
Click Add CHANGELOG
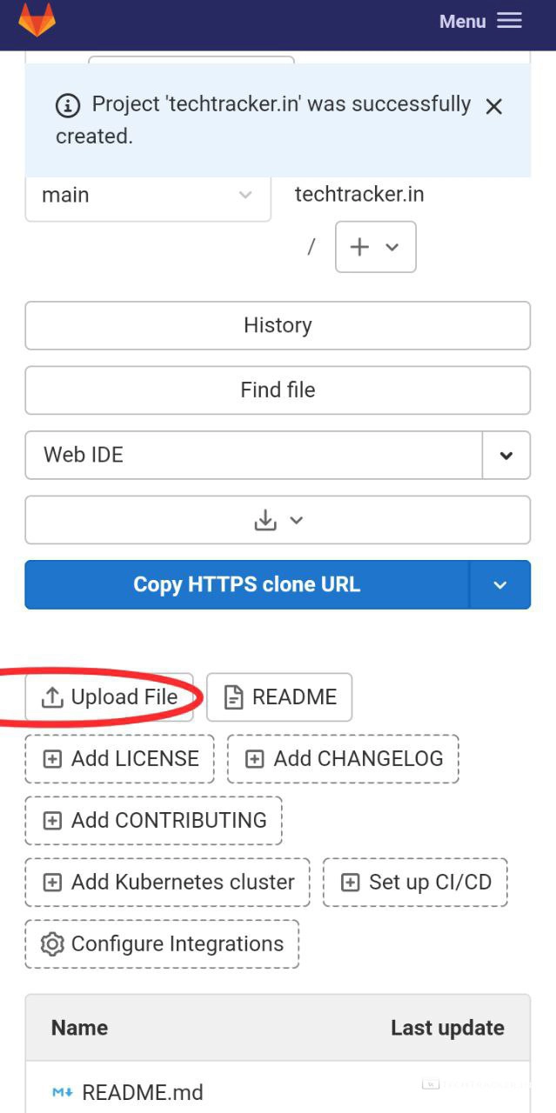pos(343,758)
